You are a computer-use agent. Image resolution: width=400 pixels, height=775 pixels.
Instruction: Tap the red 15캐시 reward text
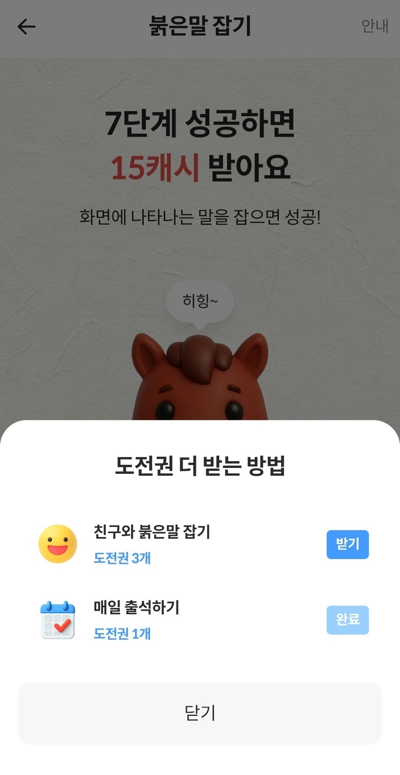(155, 168)
